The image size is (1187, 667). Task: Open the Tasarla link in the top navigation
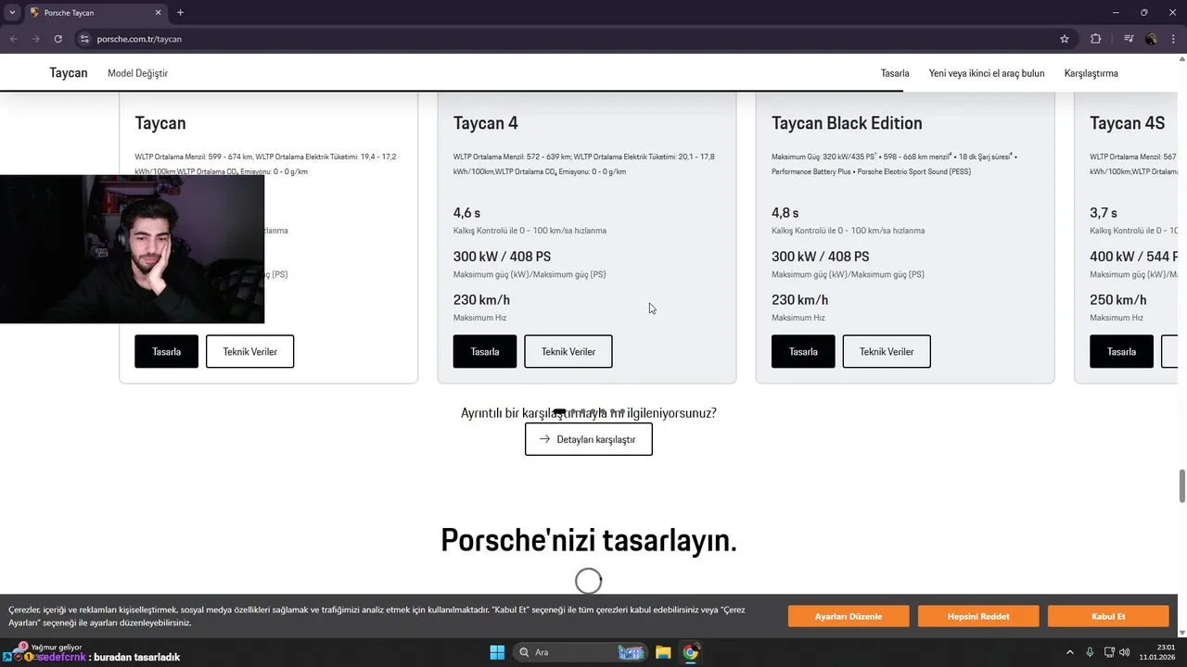pyautogui.click(x=895, y=73)
